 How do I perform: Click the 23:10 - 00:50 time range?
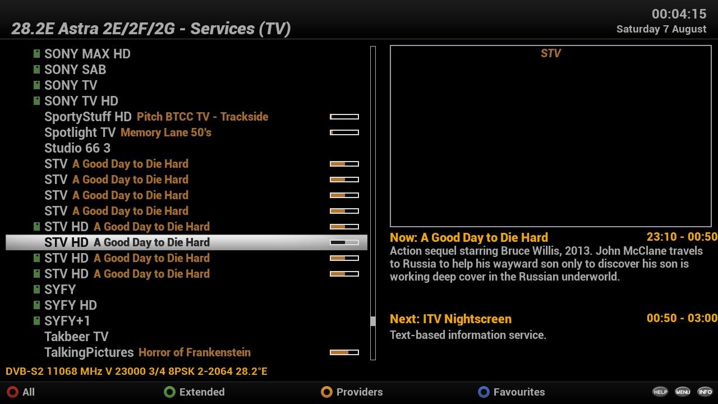[x=682, y=237]
